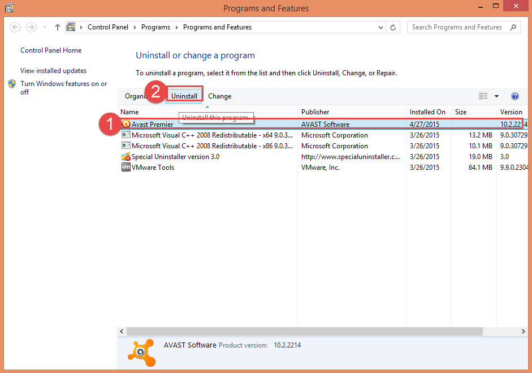The image size is (532, 373).
Task: Select Programs and Features breadcrumb segment
Action: coord(218,27)
